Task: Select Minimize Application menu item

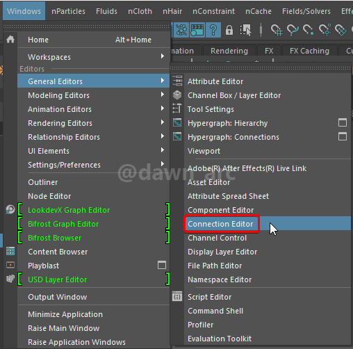Action: (94, 314)
